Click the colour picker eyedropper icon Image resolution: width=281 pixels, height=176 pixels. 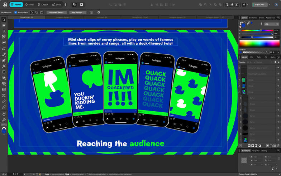[x=248, y=23]
